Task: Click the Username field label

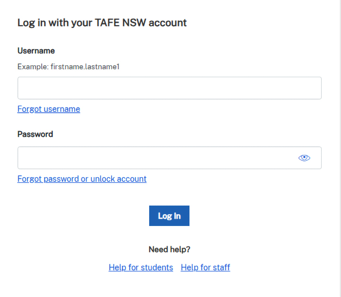Action: (x=36, y=51)
